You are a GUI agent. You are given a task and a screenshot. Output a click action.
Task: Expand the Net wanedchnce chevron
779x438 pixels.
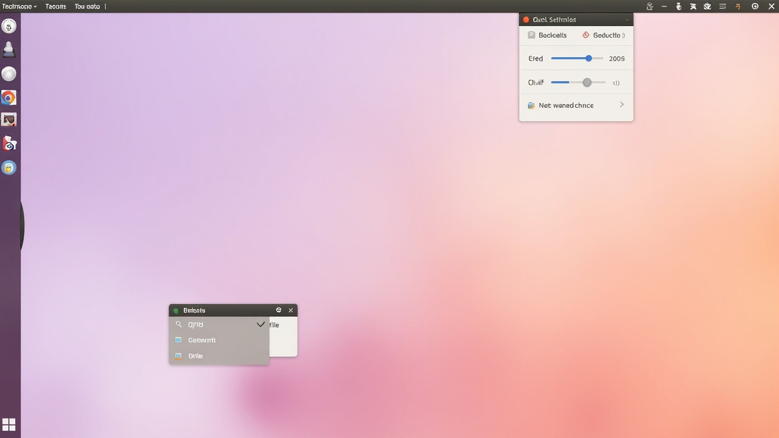click(x=621, y=105)
